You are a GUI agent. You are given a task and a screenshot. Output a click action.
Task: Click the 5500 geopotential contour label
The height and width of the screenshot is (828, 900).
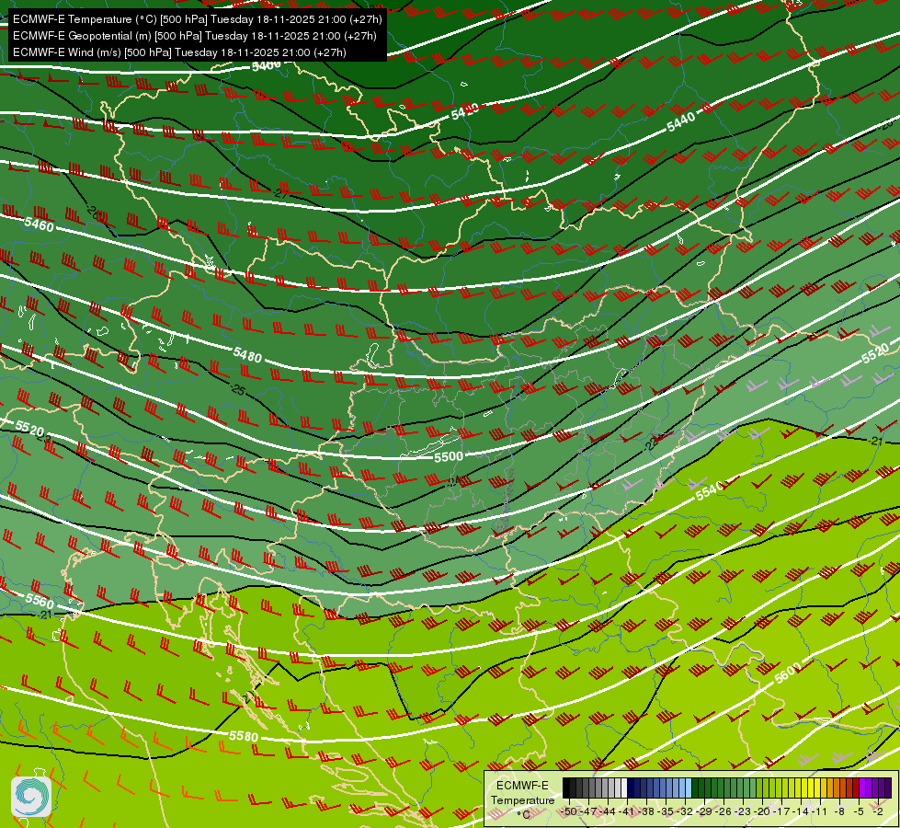pyautogui.click(x=449, y=457)
